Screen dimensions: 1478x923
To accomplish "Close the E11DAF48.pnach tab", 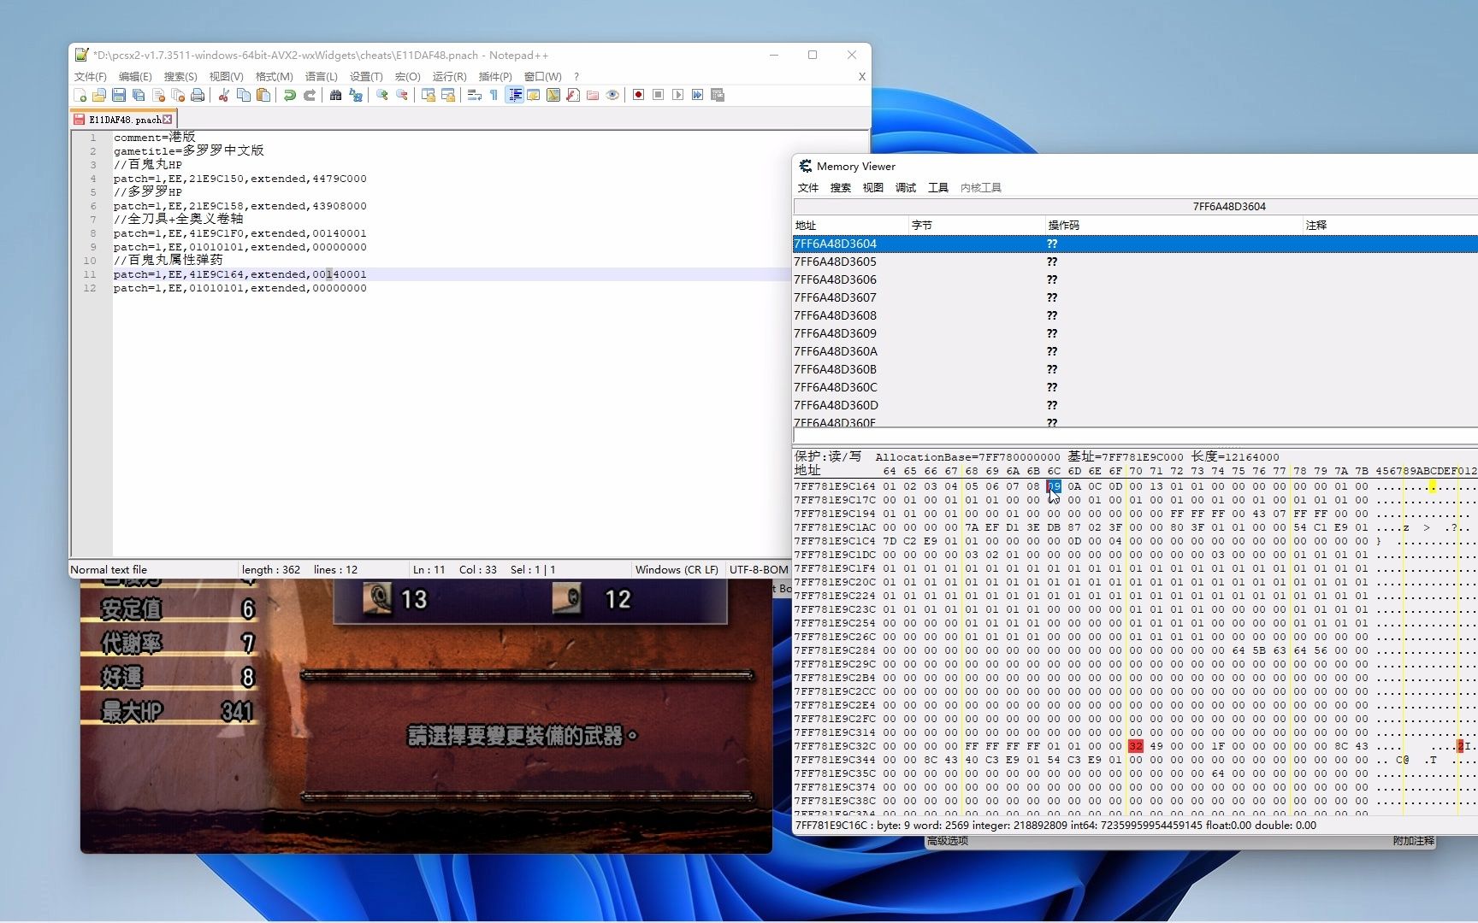I will click(168, 120).
